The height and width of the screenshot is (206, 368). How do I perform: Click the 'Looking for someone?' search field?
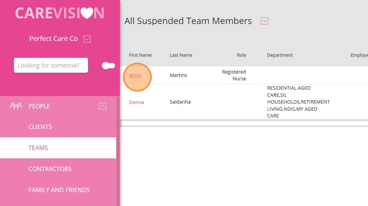51,65
